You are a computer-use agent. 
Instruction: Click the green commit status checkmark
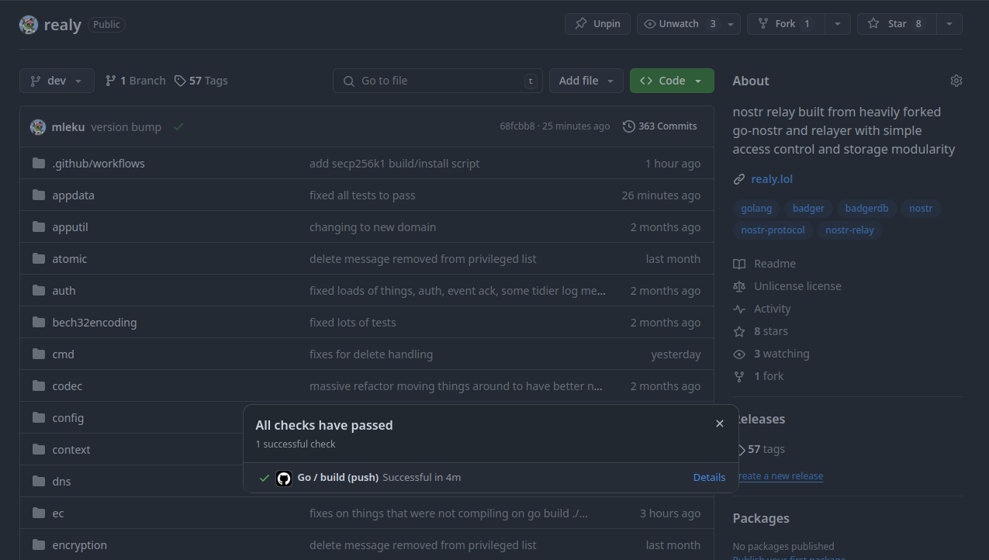coord(178,126)
